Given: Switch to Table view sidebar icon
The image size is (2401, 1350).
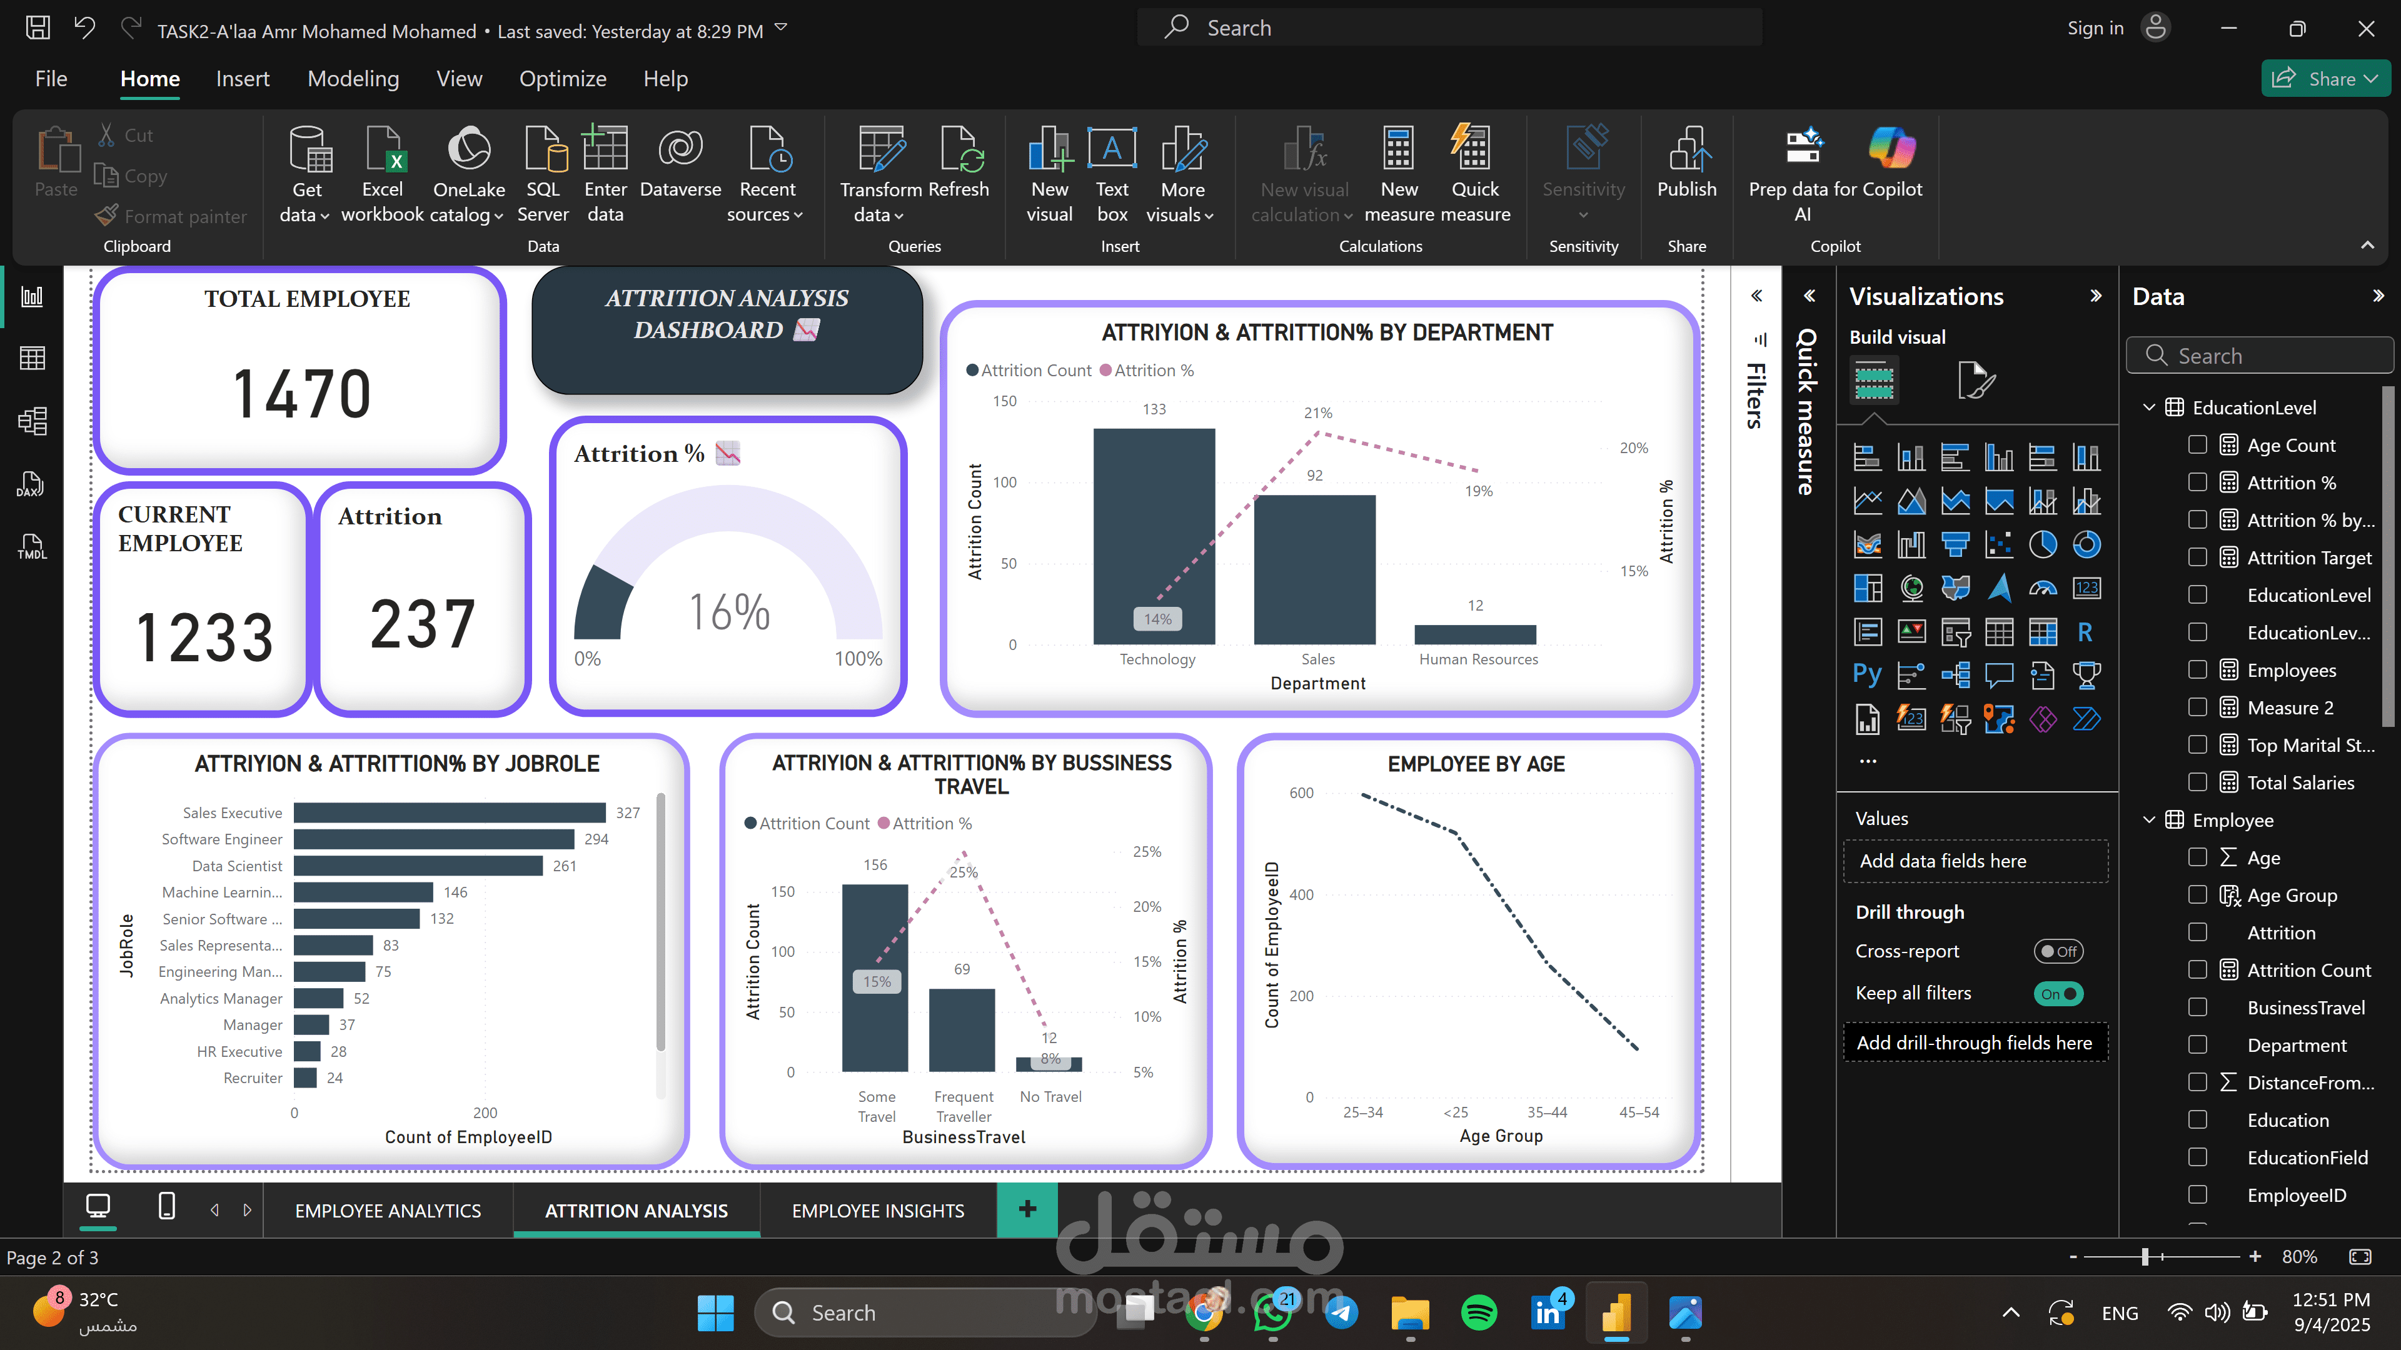Looking at the screenshot, I should coord(32,357).
